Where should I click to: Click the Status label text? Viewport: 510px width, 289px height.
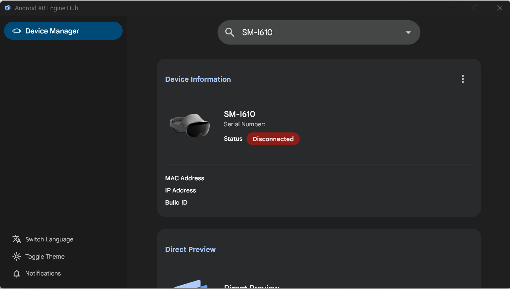tap(233, 139)
